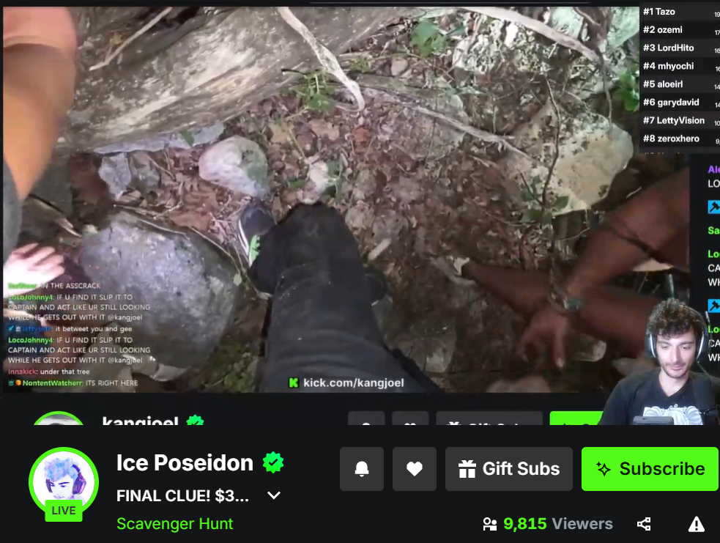Click the viewers count icon
This screenshot has height=543, width=720.
click(x=490, y=524)
